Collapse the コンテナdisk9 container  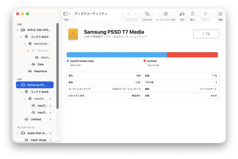tap(21, 92)
